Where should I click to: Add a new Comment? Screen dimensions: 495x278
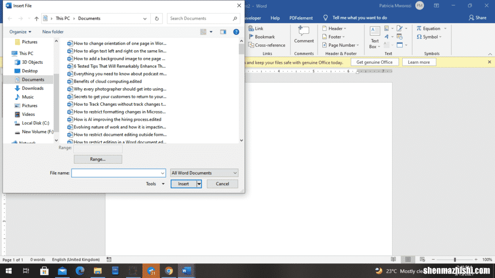304,35
